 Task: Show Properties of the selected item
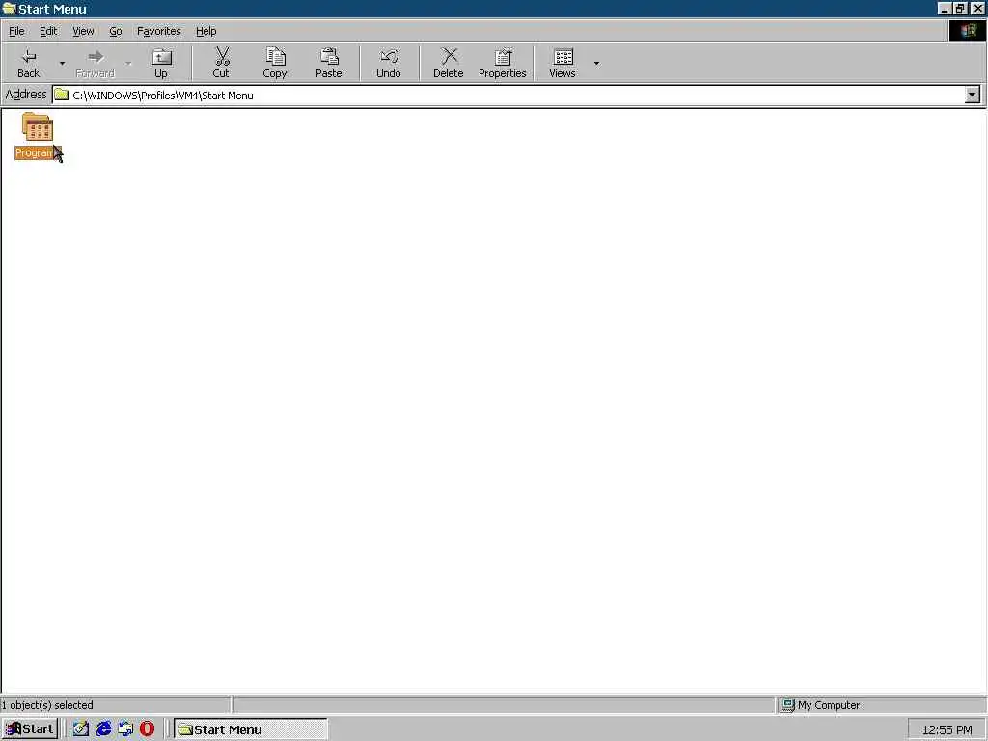[x=502, y=63]
